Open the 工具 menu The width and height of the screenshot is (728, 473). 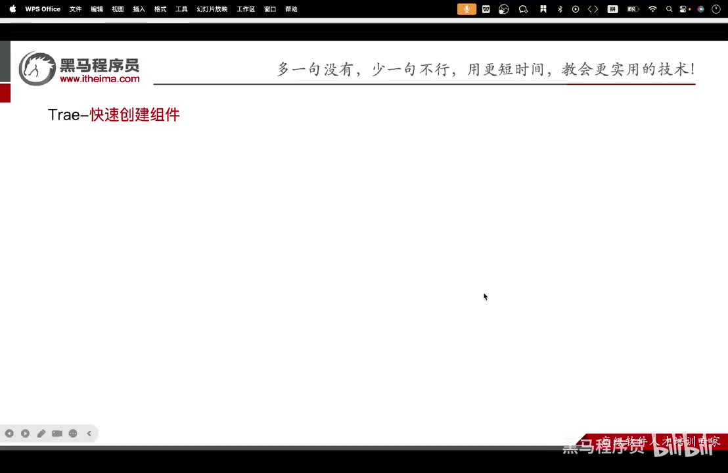click(x=181, y=9)
